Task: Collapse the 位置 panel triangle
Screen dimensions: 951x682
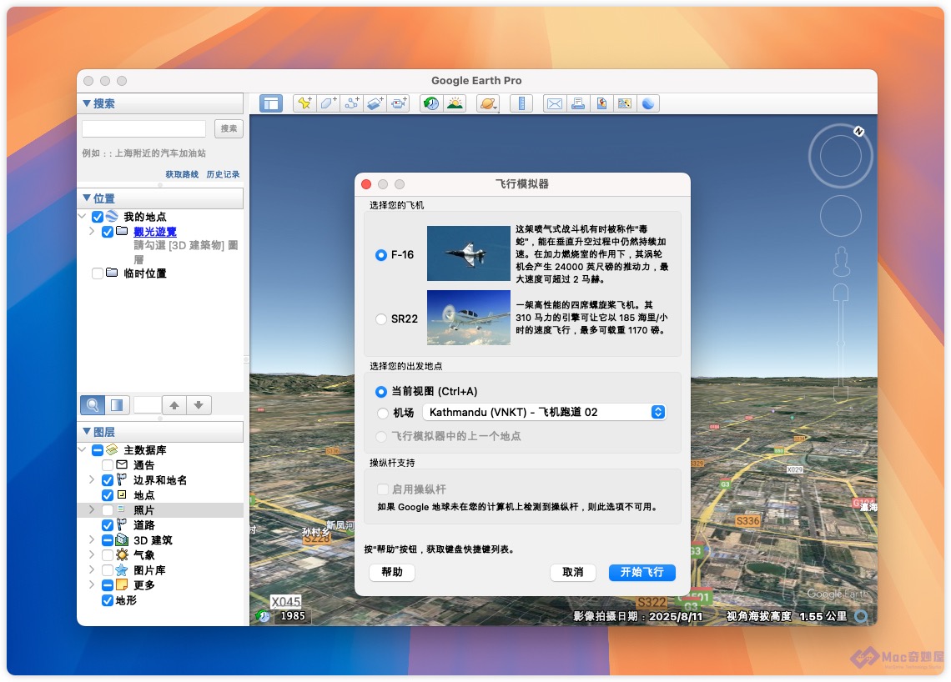Action: pos(87,198)
